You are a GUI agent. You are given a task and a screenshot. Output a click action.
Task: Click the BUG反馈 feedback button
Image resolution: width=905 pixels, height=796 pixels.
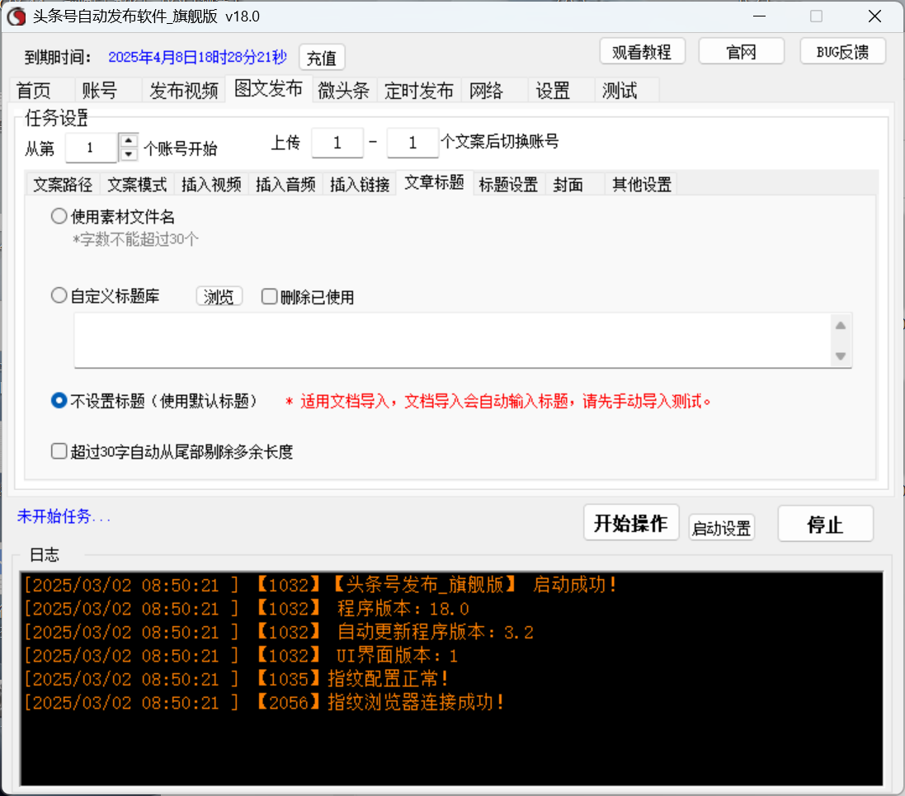pyautogui.click(x=842, y=52)
